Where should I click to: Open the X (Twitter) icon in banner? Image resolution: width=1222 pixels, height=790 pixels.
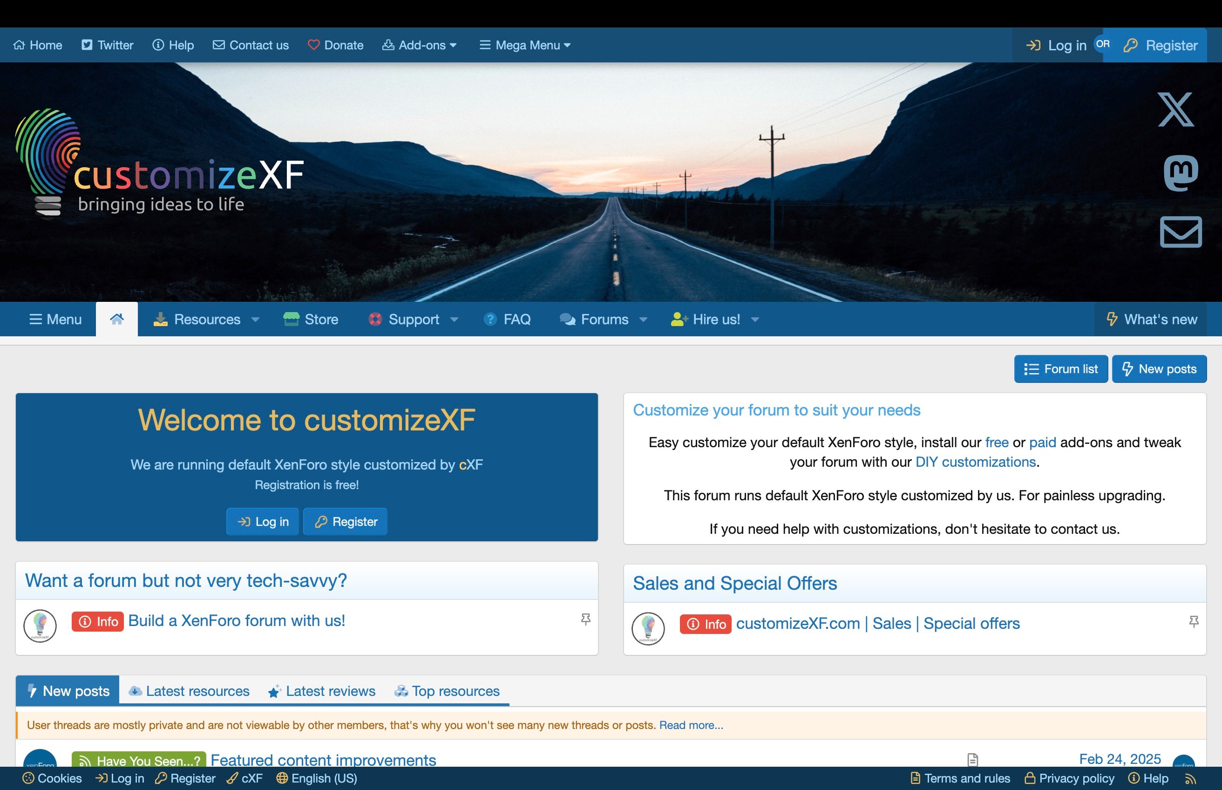(1176, 109)
